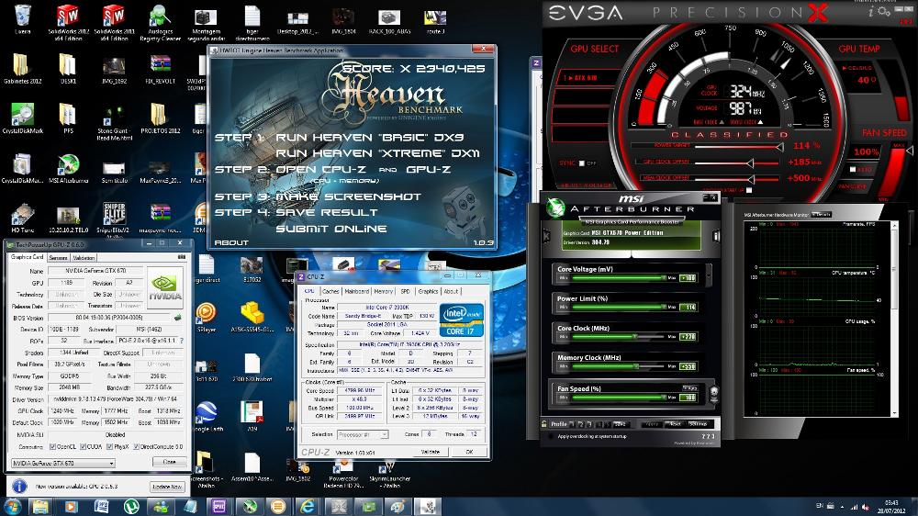Open the Gabinetes 2012 folder
Viewport: 918px width, 516px height.
pyautogui.click(x=22, y=69)
